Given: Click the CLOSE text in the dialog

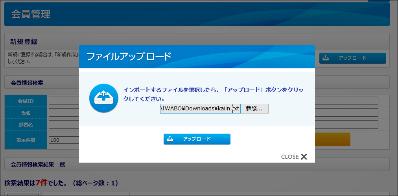Looking at the screenshot, I should [x=289, y=157].
